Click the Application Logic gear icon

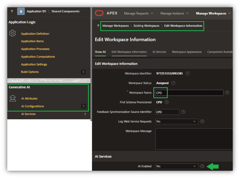pos(13,33)
